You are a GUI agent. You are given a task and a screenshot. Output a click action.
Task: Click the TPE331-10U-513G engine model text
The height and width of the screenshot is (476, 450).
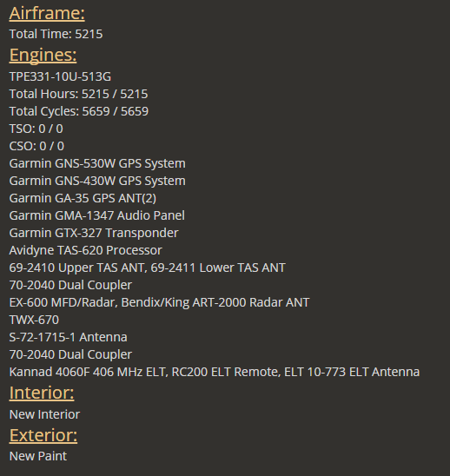click(60, 76)
